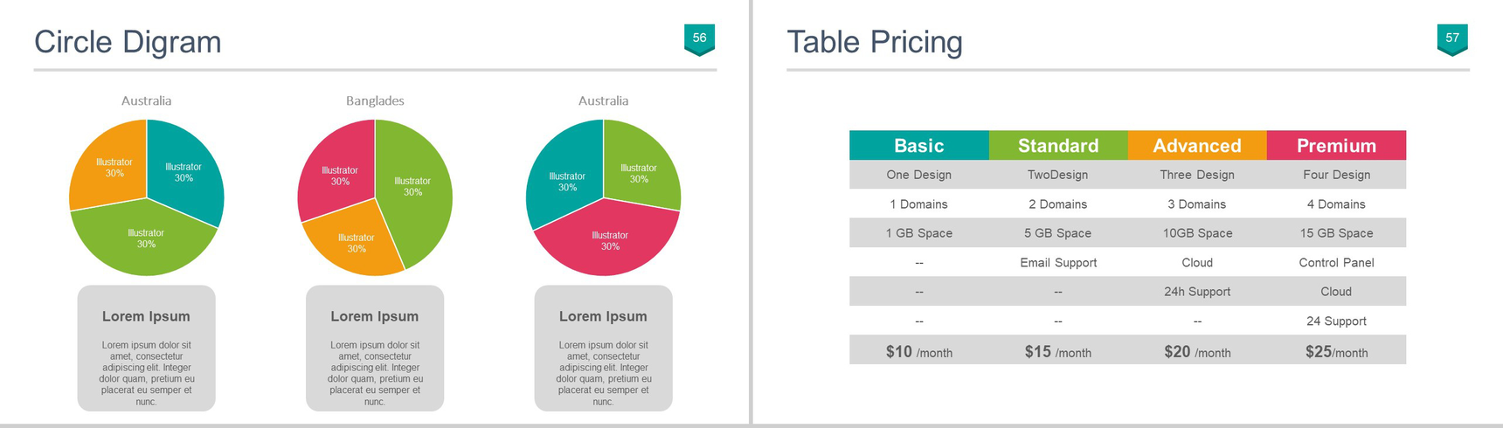Screen dimensions: 1503x428
Task: Click first Lorem Ipsum text box
Action: pos(146,348)
